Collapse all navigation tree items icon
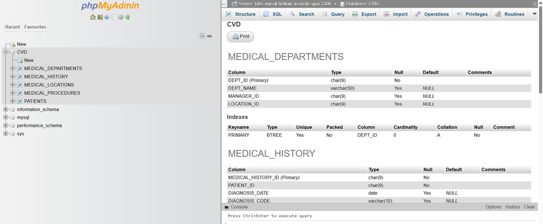 [x=203, y=36]
